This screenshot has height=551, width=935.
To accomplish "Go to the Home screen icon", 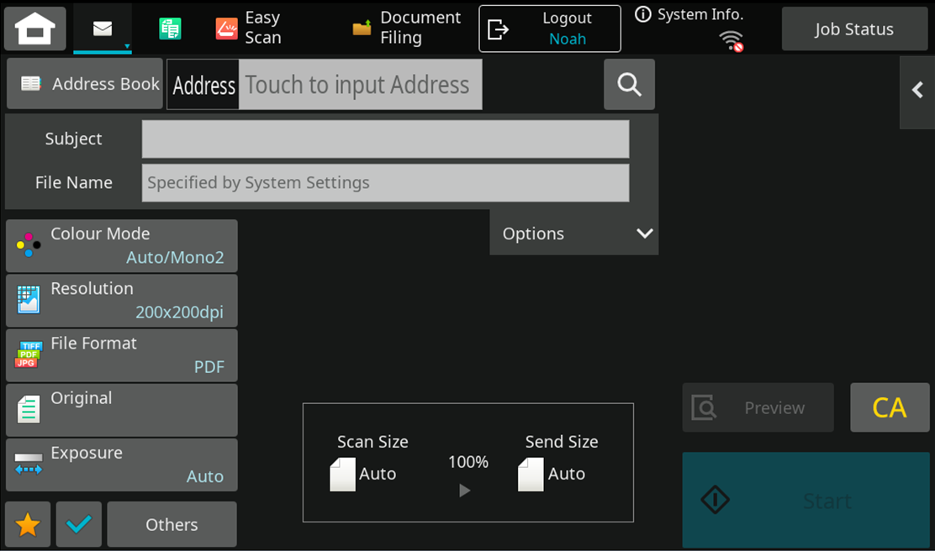I will [34, 29].
